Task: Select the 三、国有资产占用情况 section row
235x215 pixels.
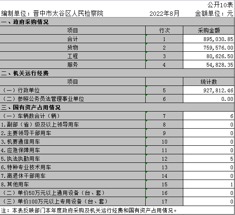Action: (117, 107)
